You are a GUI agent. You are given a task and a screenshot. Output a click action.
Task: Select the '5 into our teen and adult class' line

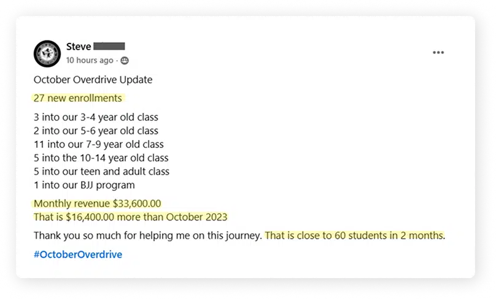pyautogui.click(x=101, y=171)
